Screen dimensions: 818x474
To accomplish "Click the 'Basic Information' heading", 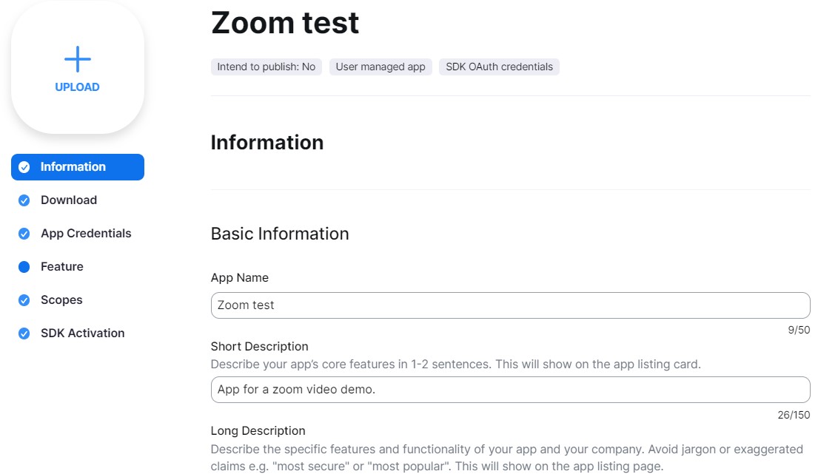I will 280,234.
